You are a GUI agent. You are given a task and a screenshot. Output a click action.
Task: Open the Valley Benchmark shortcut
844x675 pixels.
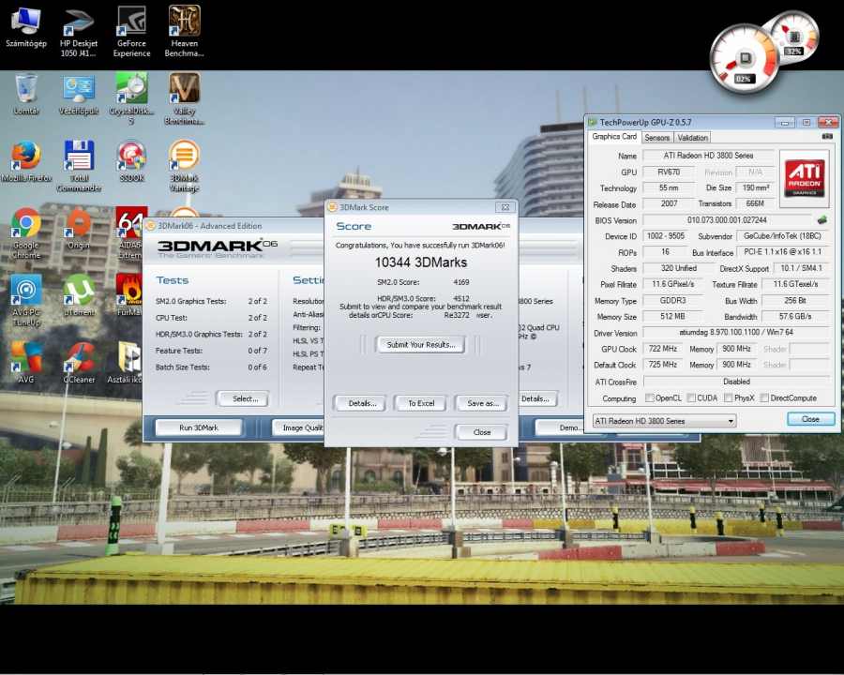pos(184,99)
